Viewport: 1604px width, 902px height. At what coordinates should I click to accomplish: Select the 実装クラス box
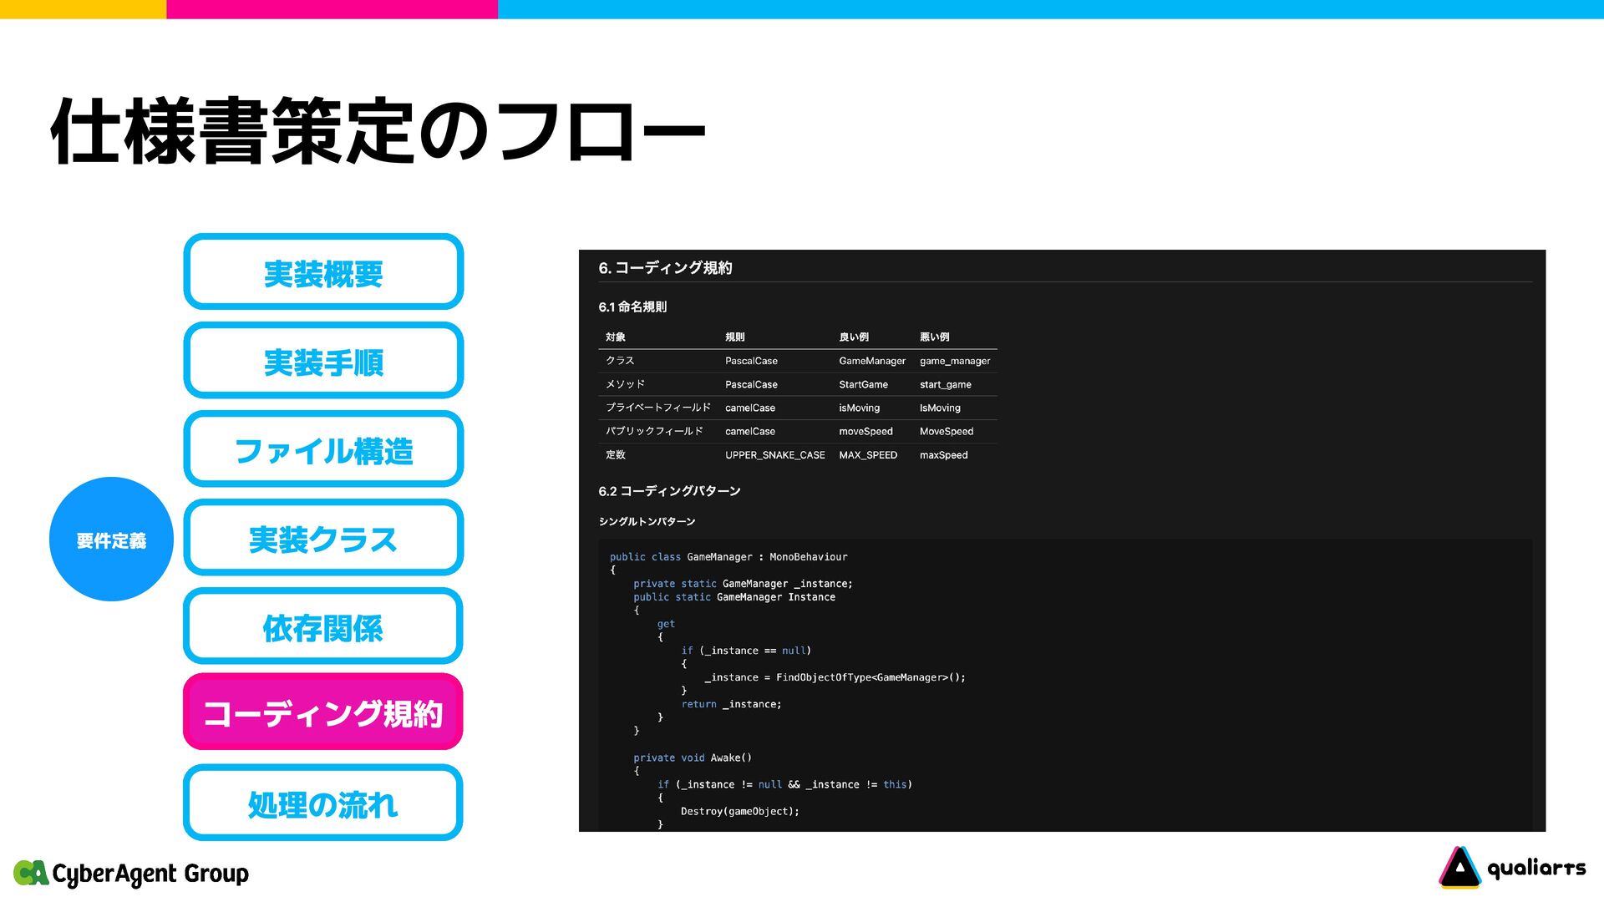[323, 538]
